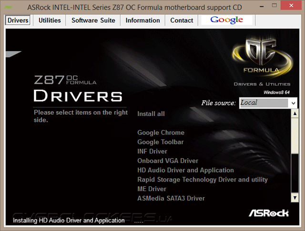Choose HD Audio Driver and Application
Viewport: 305px width, 231px height.
point(185,170)
